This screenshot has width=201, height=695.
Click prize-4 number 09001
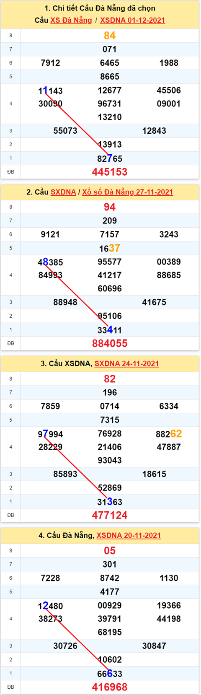pyautogui.click(x=169, y=104)
